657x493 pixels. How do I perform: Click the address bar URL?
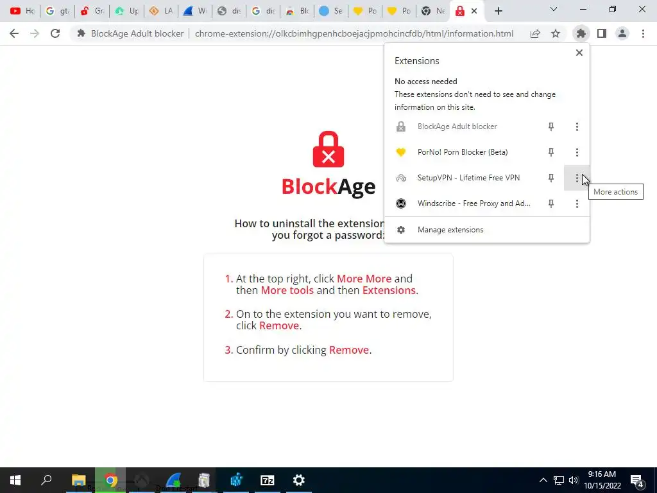354,33
